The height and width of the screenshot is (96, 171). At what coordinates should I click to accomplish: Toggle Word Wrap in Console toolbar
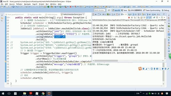pos(144,18)
